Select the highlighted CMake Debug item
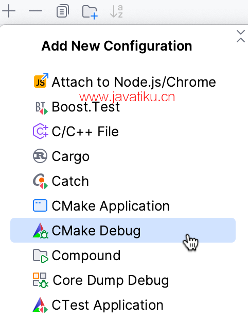This screenshot has height=319, width=248. pos(123,230)
